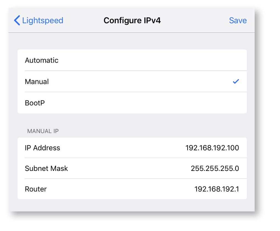Image resolution: width=280 pixels, height=231 pixels.
Task: Click the blue checkmark beside Manual
Action: pos(236,81)
